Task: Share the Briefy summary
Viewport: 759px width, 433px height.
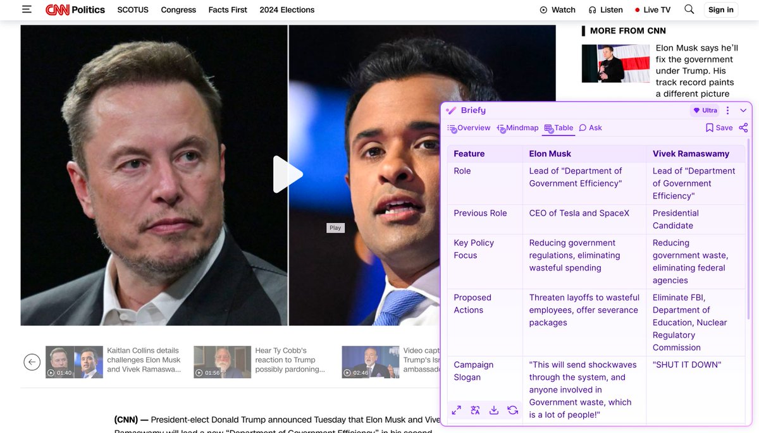Action: point(743,128)
